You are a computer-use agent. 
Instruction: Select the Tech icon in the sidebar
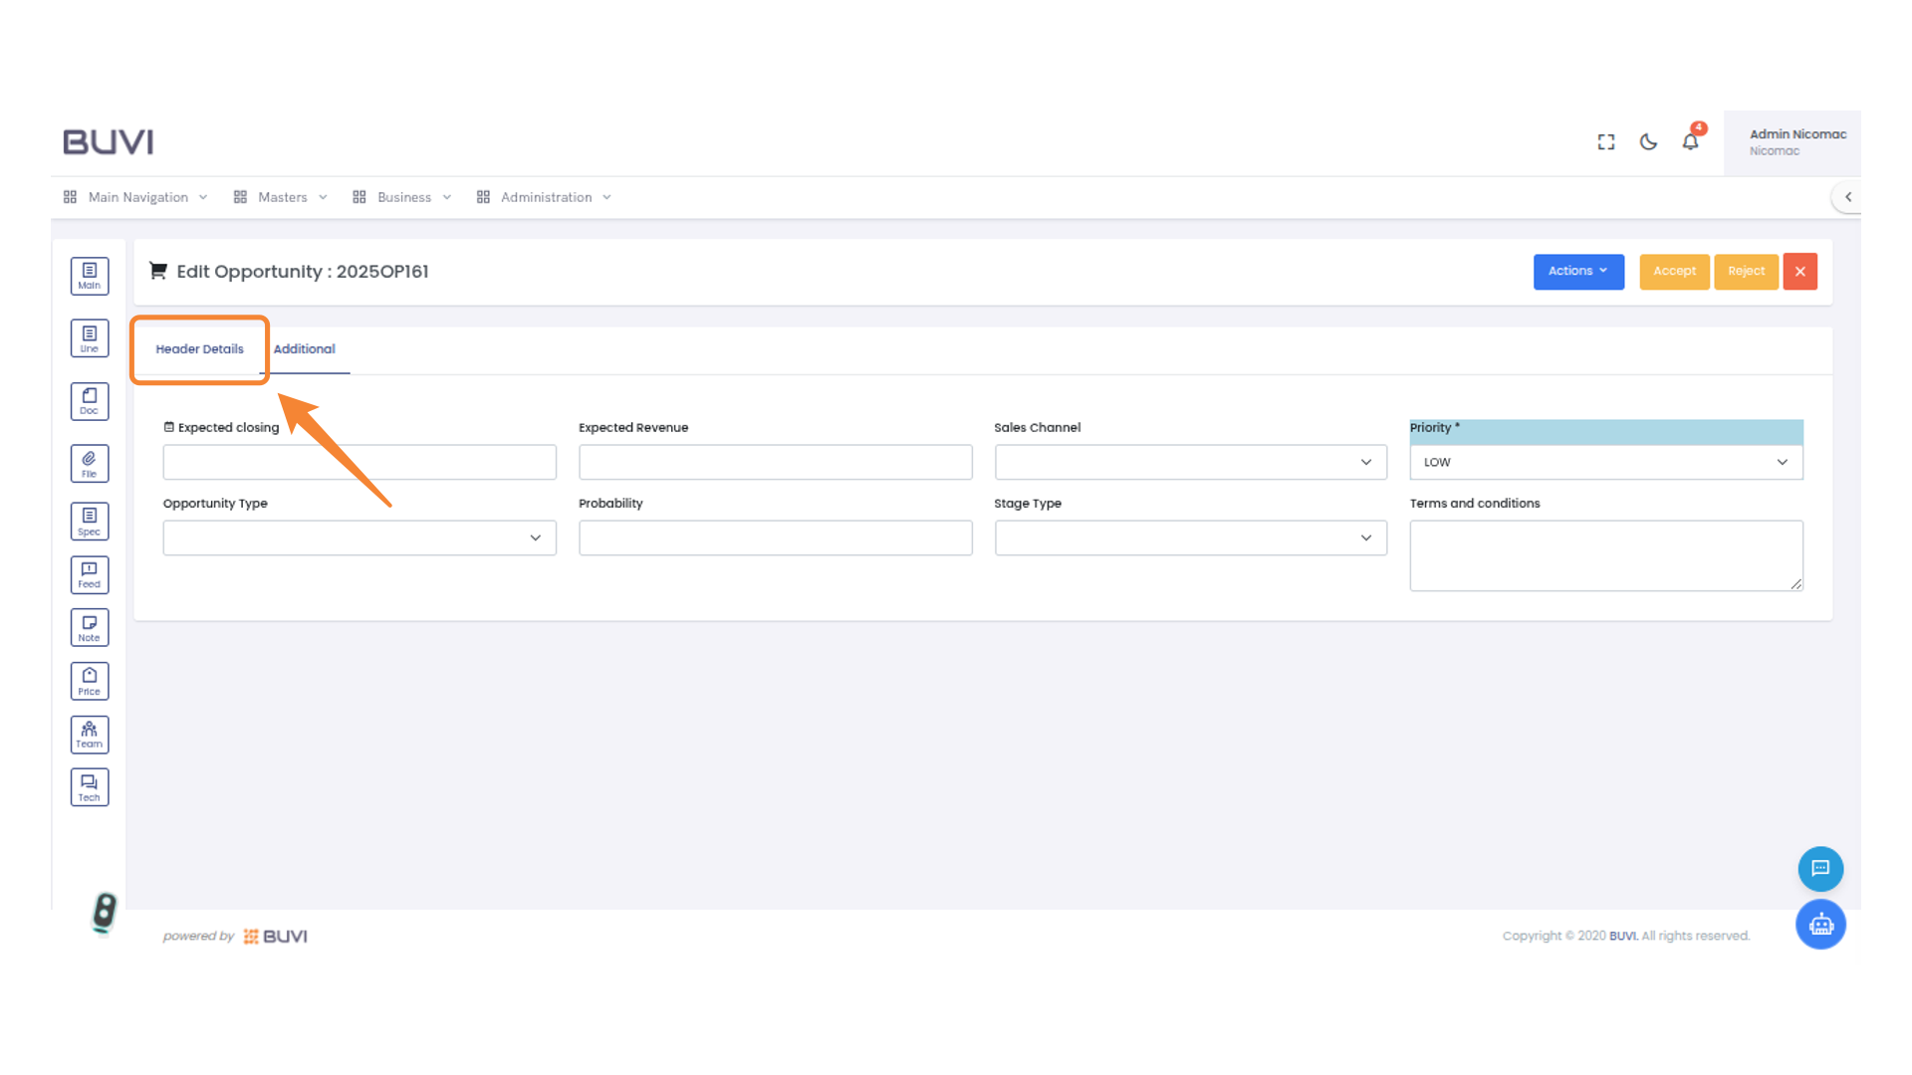click(x=89, y=786)
